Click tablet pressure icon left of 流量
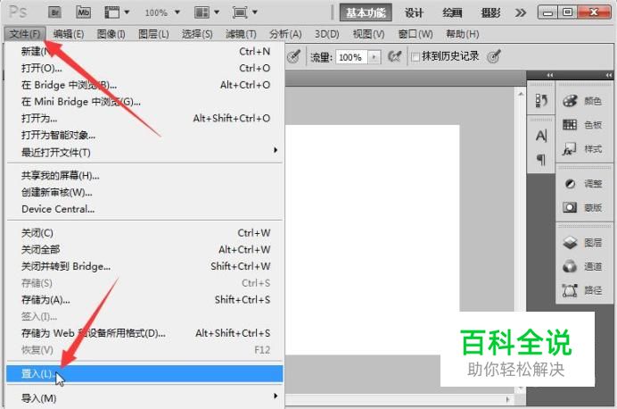Viewport: 617px width, 409px height. pos(294,57)
